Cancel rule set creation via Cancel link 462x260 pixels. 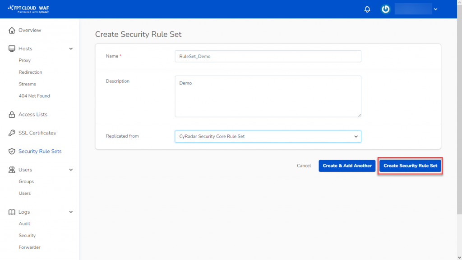304,166
